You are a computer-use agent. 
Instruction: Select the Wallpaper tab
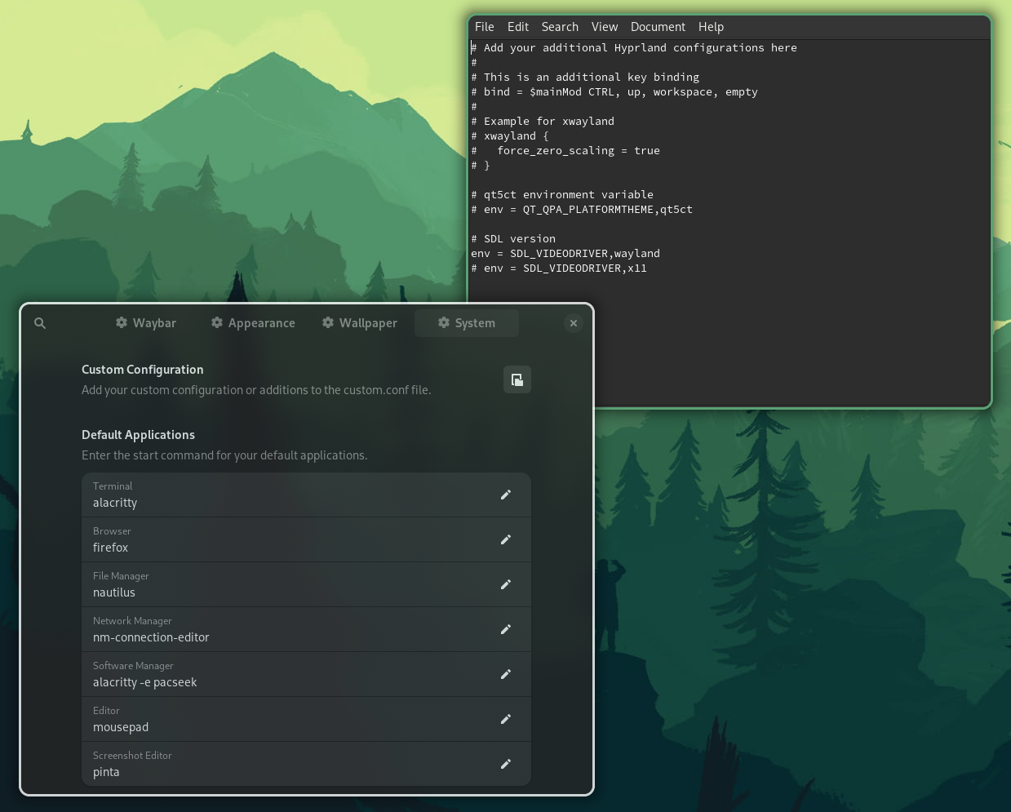click(360, 323)
